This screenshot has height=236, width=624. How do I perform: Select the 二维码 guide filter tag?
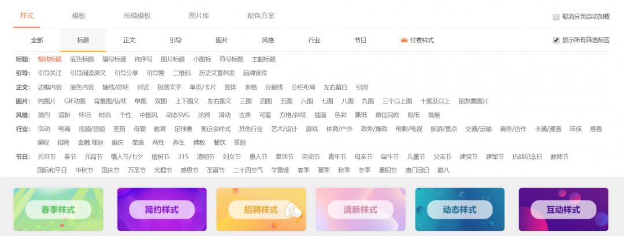click(182, 73)
